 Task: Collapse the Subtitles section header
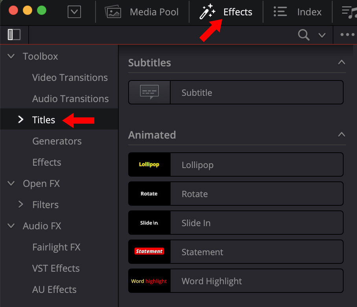click(341, 62)
